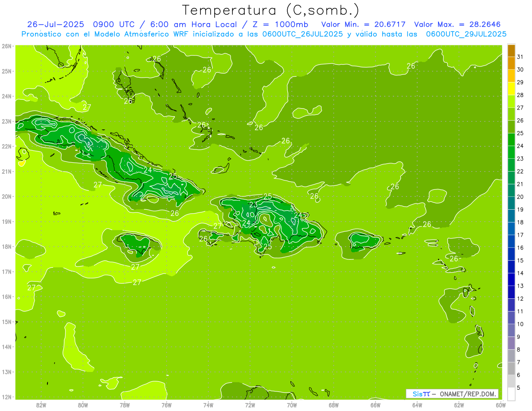Click the title 'Temperatura (C,somb.)'
Image resolution: width=532 pixels, height=411 pixels.
[271, 10]
